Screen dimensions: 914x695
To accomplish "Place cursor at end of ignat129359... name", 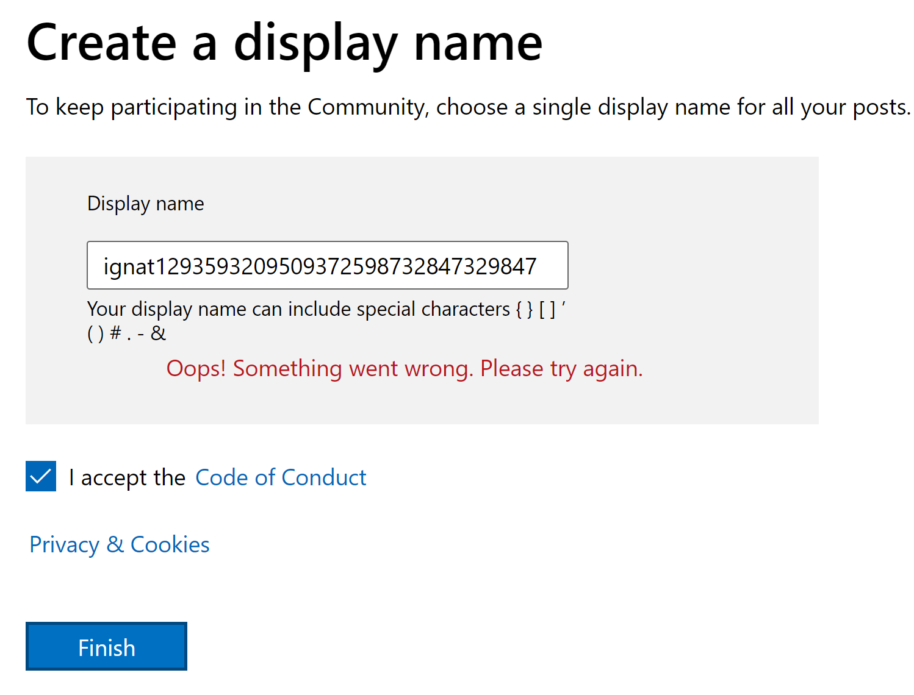I will [x=538, y=266].
